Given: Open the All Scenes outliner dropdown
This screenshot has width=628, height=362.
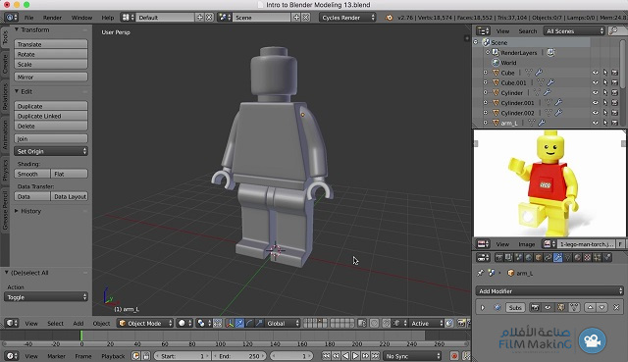Looking at the screenshot, I should click(574, 30).
